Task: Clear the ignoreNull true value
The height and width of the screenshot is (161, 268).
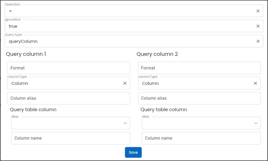Action: point(258,26)
